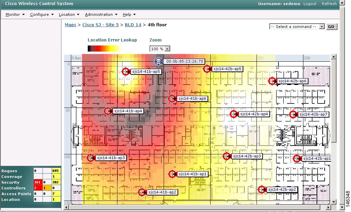Image resolution: width=351 pixels, height=212 pixels.
Task: Open the Location menu
Action: 69,14
